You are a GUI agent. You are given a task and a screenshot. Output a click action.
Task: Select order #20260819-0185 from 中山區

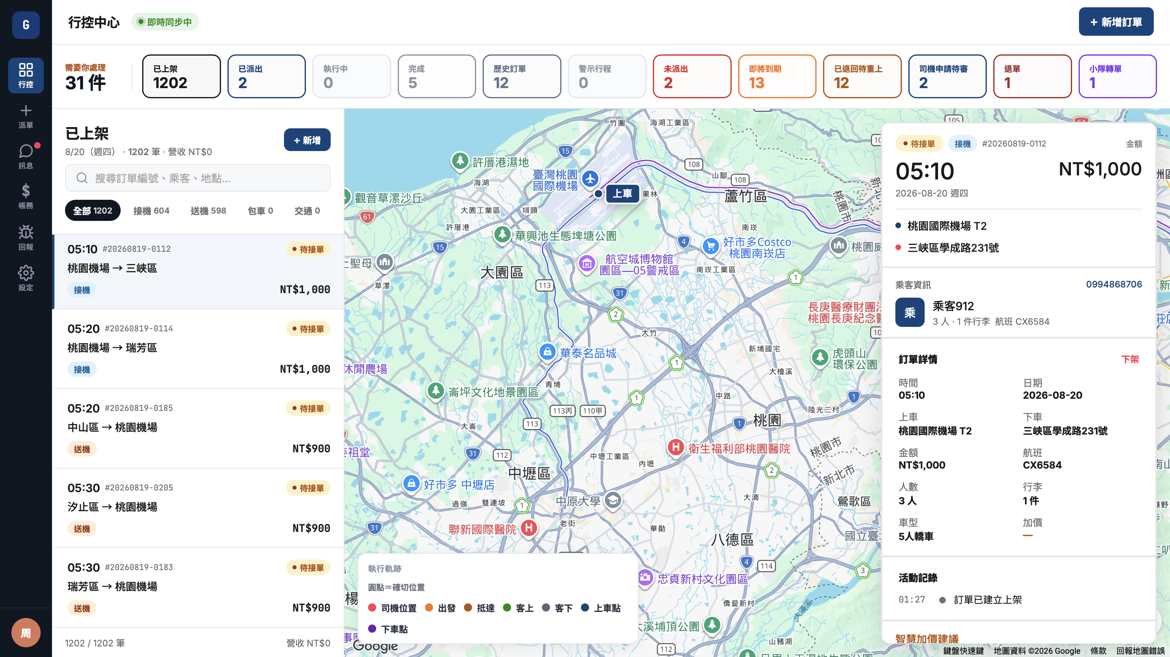tap(199, 428)
